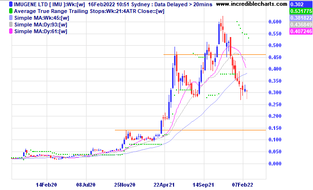This screenshot has height=190, width=313.
Task: Click the 07Feb22 date axis label
Action: coord(242,185)
